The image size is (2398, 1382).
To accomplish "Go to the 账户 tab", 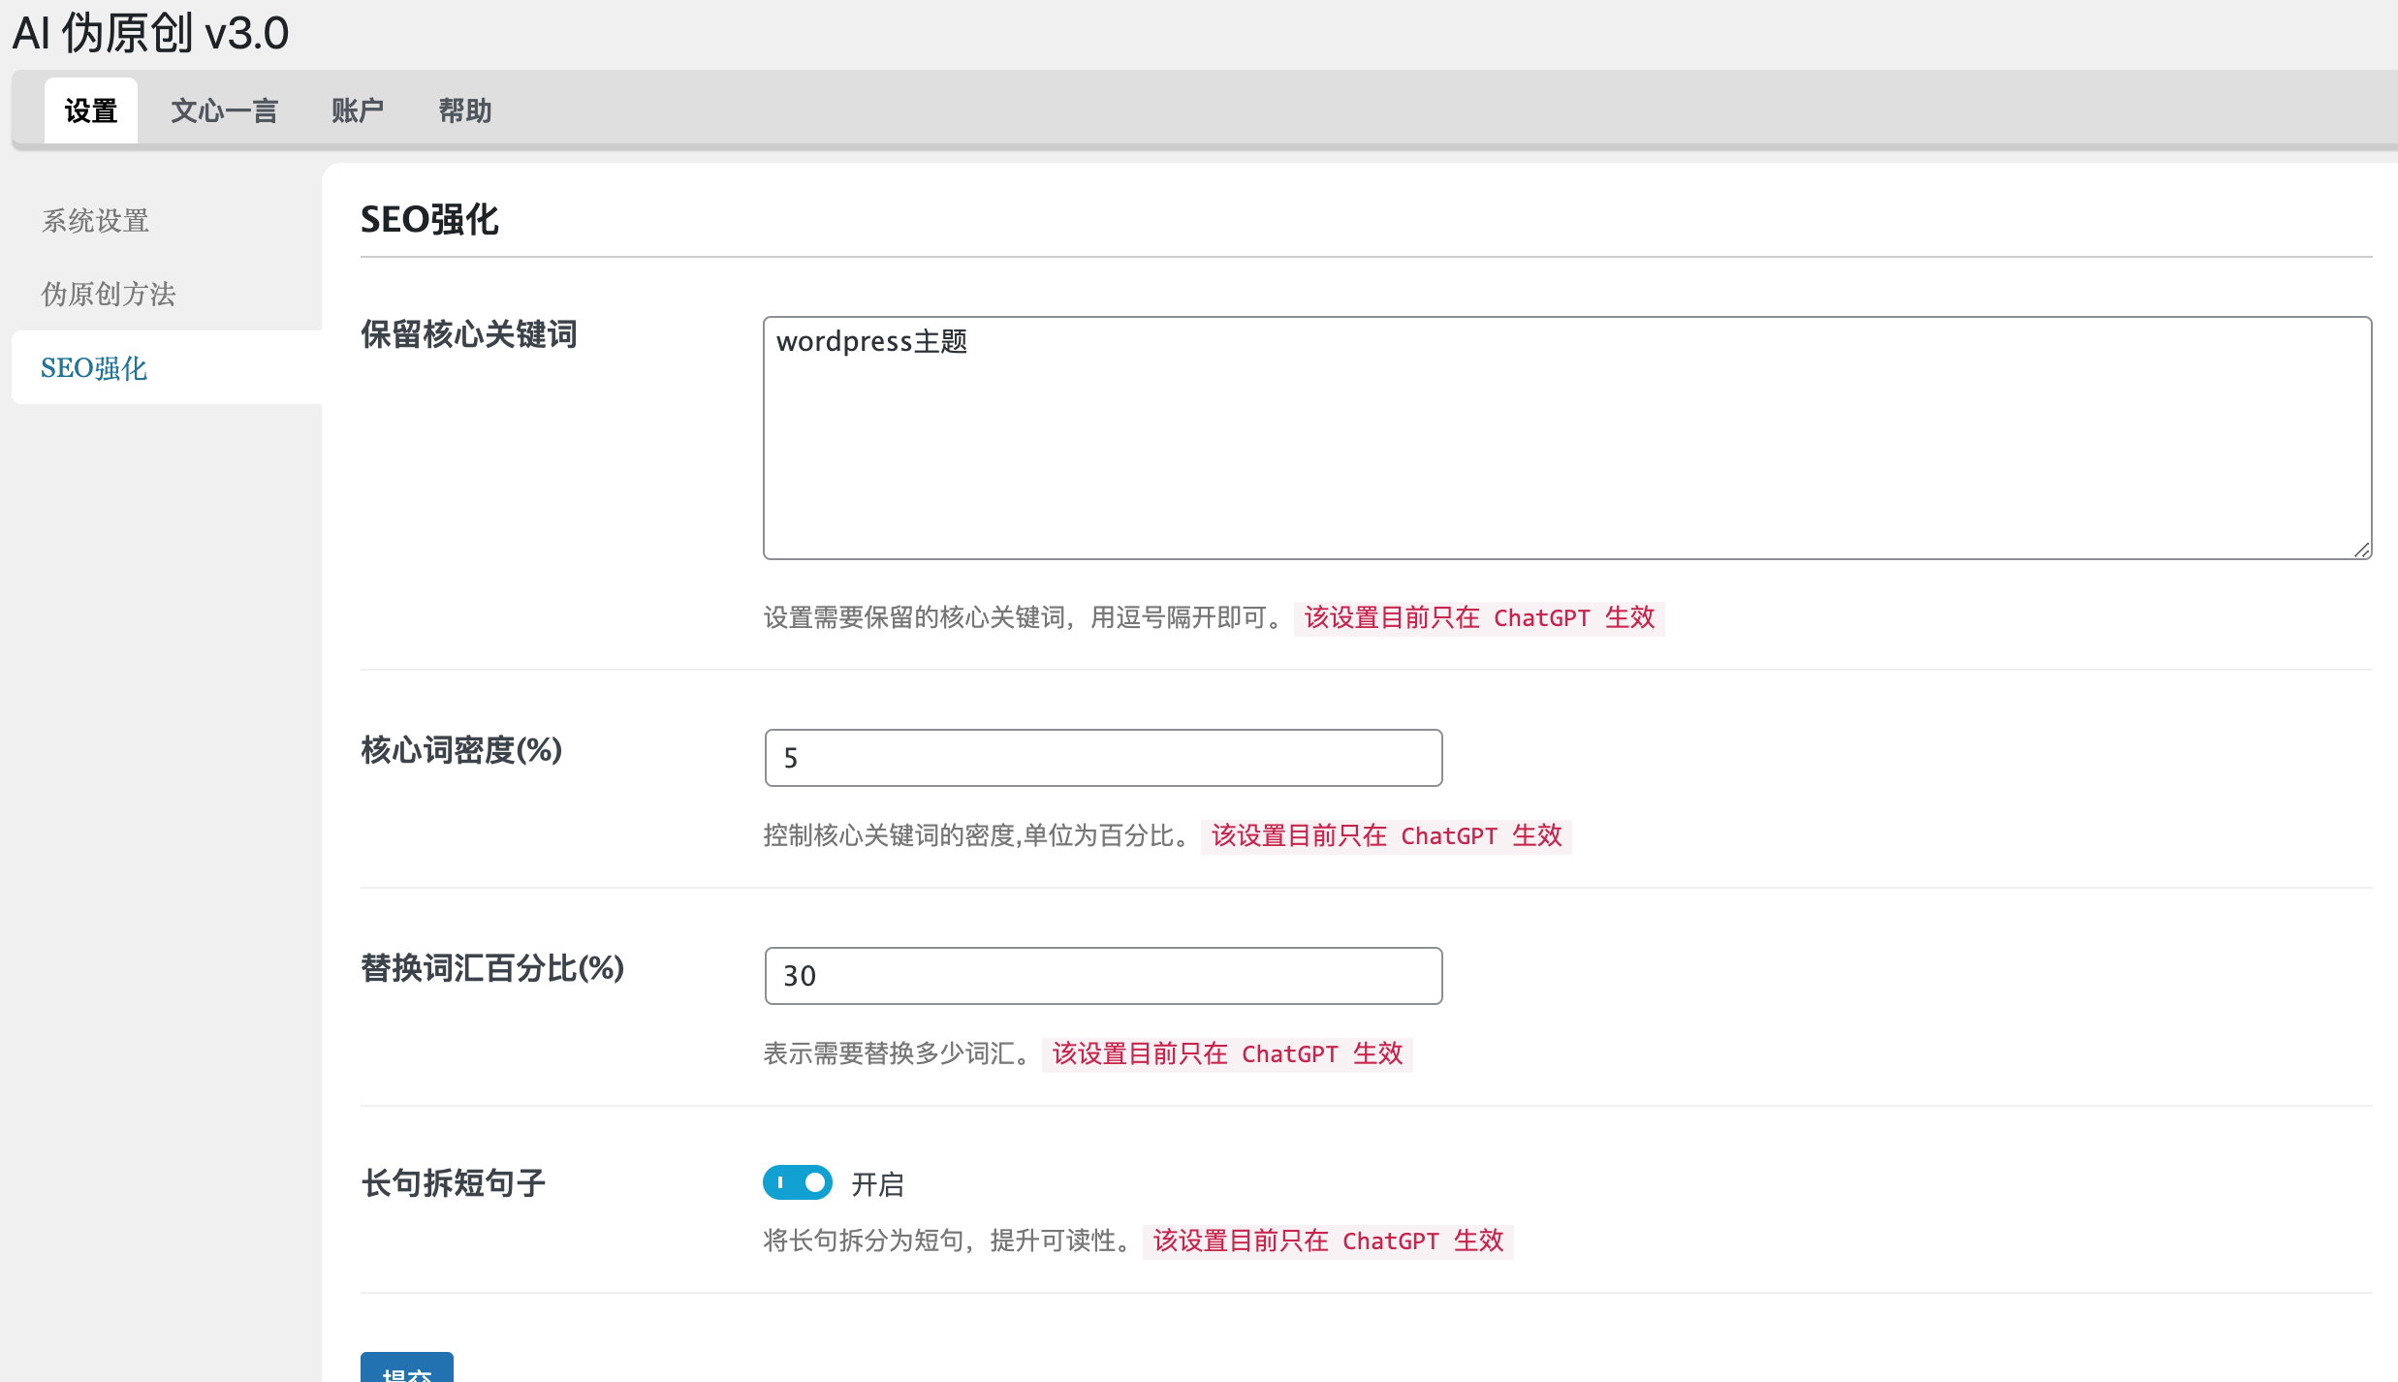I will (x=357, y=110).
